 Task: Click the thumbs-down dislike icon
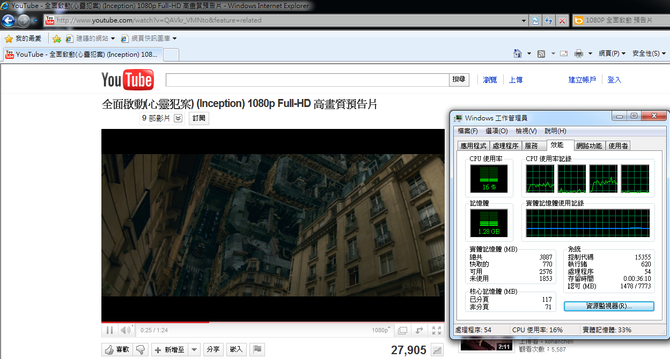point(141,349)
